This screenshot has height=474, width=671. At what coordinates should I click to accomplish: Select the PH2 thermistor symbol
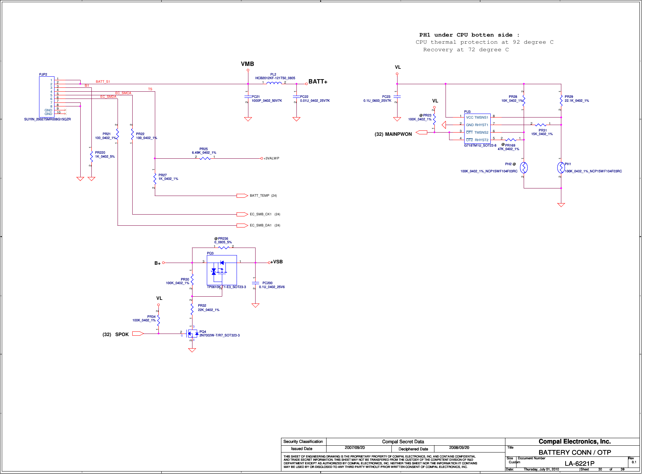click(x=524, y=167)
